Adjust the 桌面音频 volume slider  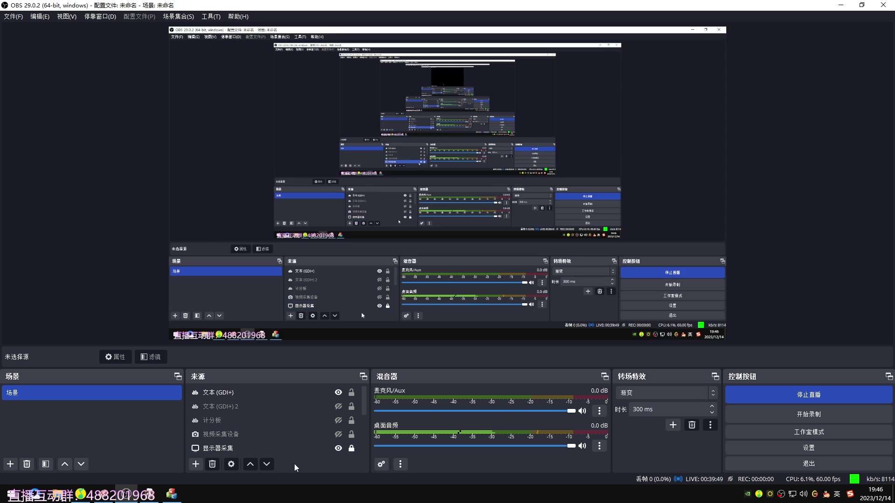(x=475, y=446)
